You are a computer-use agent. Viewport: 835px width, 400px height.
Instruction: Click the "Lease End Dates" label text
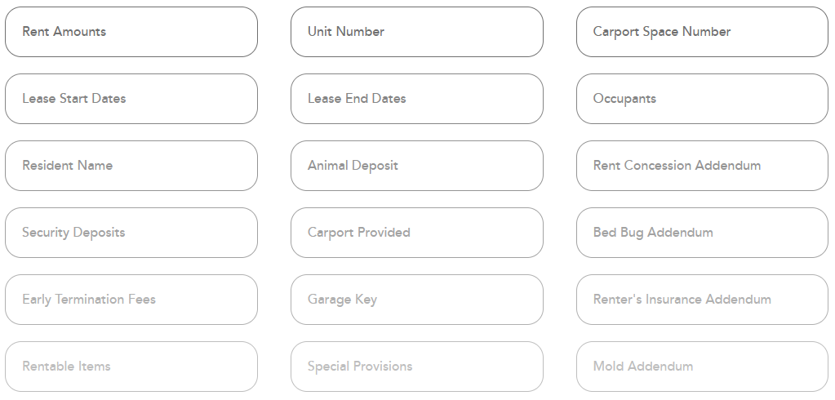pyautogui.click(x=357, y=99)
